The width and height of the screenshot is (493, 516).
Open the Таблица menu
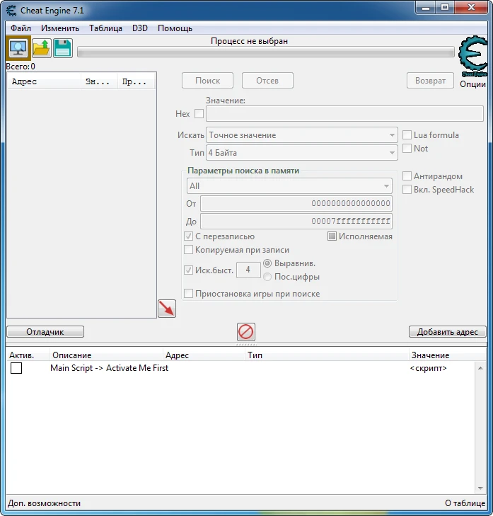coord(105,28)
